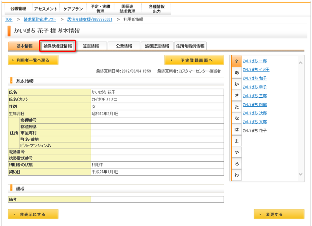Click user list scrollbar up arrow
The width and height of the screenshot is (312, 226).
click(x=300, y=63)
